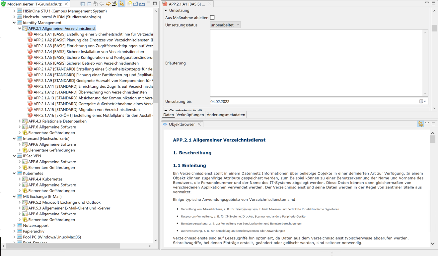The width and height of the screenshot is (438, 256).
Task: Collapse APP.2.1 Allgemeiner Verzeichnisdienst node
Action: click(x=20, y=28)
